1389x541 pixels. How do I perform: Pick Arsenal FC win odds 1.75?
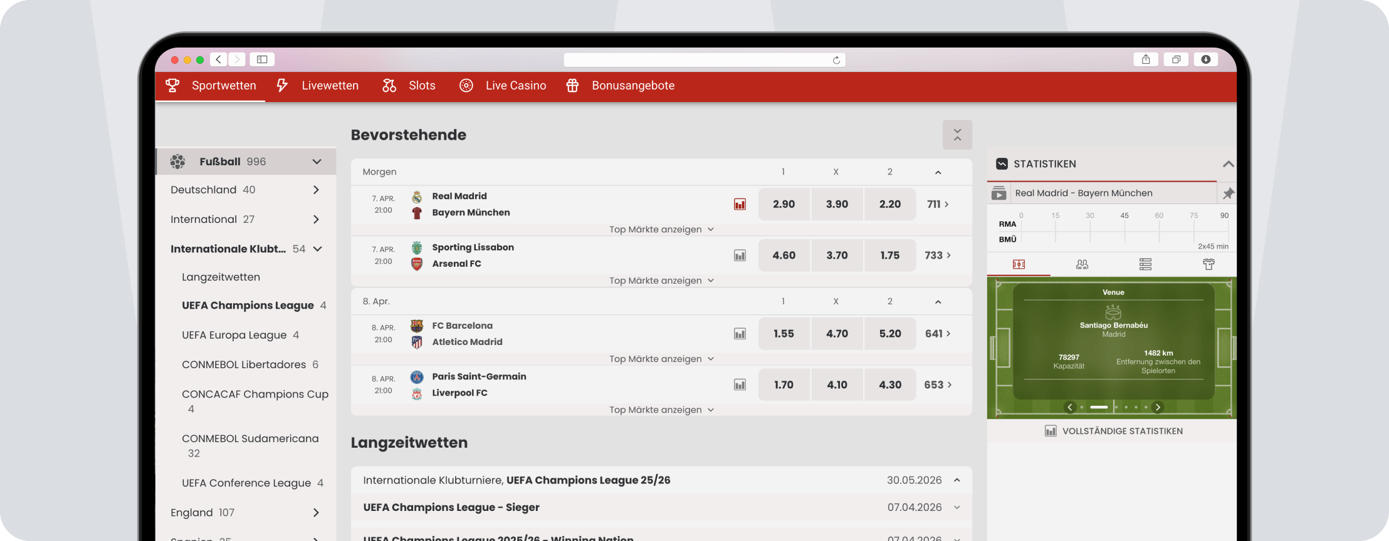890,255
